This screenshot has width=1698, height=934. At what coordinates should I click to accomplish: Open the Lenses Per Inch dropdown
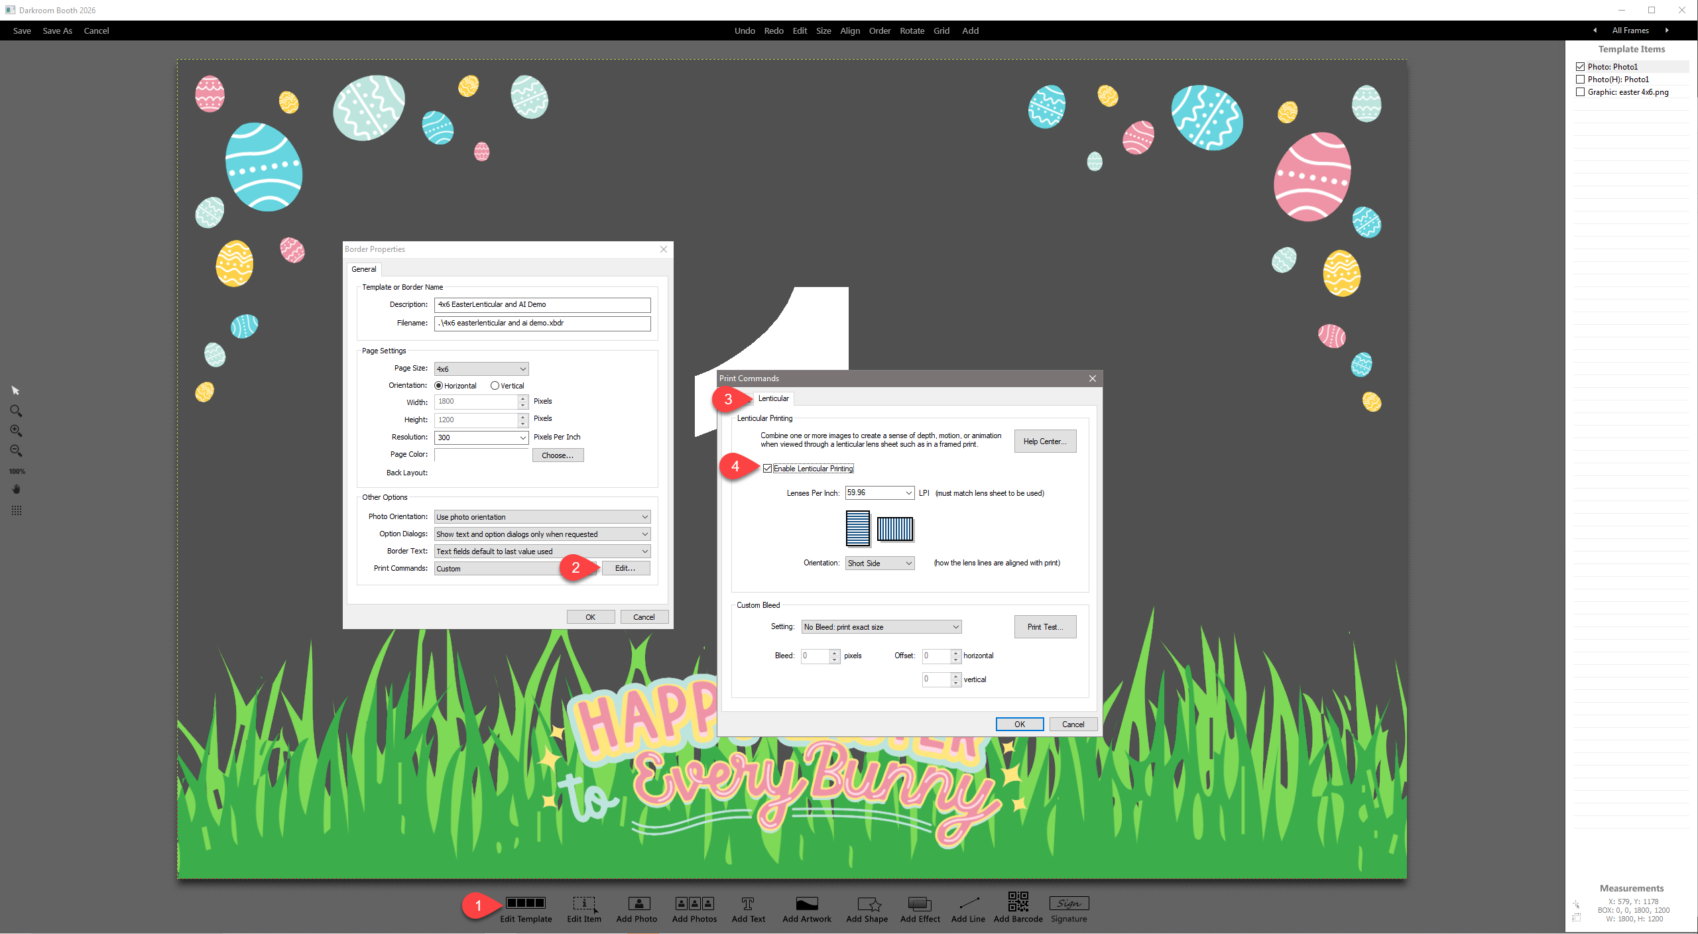coord(908,493)
